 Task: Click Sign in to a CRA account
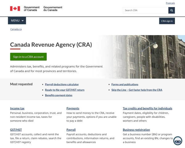[28, 57]
